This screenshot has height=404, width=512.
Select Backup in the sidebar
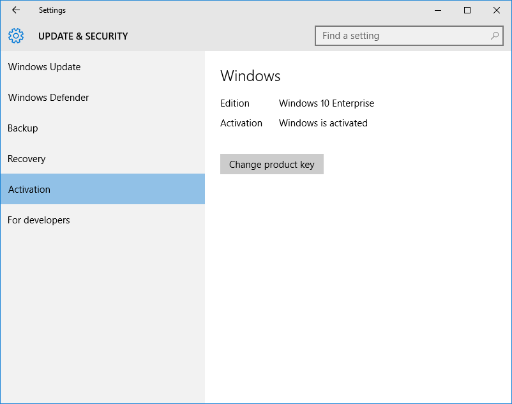tap(103, 128)
